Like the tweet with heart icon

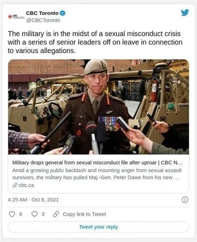point(12,214)
